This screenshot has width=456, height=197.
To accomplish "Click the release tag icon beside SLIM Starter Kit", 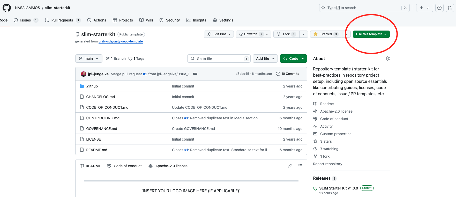I will click(x=315, y=188).
